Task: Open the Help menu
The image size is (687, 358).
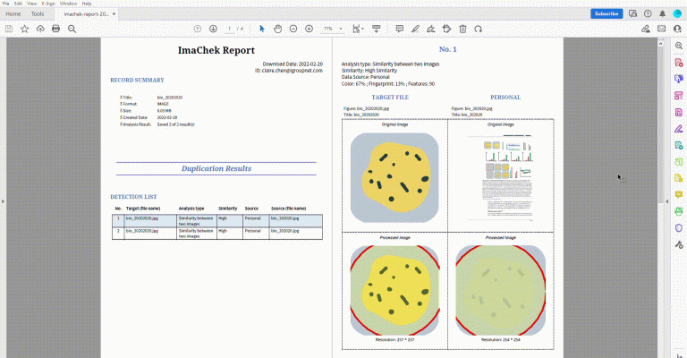Action: point(87,3)
